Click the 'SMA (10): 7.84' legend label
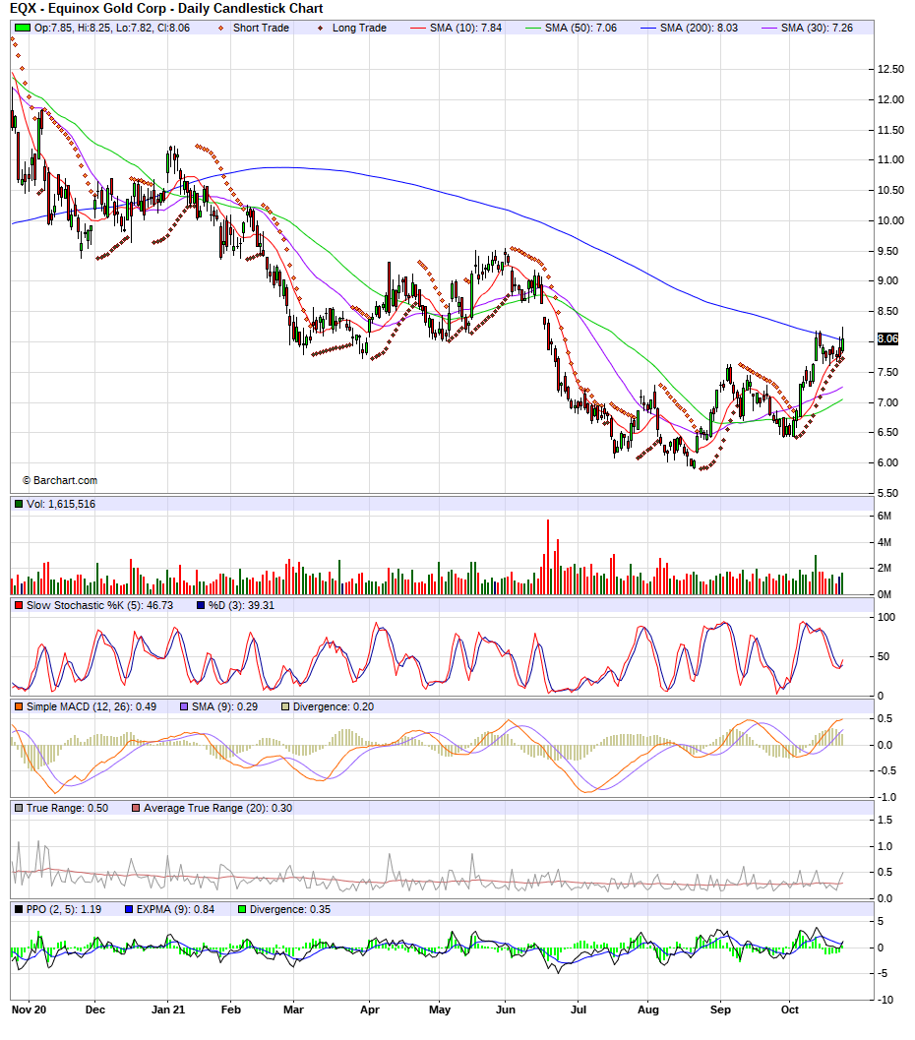Image resolution: width=915 pixels, height=1040 pixels. [x=466, y=28]
